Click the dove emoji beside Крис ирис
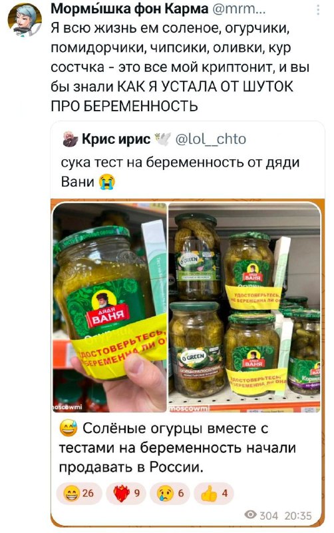The image size is (334, 533). coord(162,139)
